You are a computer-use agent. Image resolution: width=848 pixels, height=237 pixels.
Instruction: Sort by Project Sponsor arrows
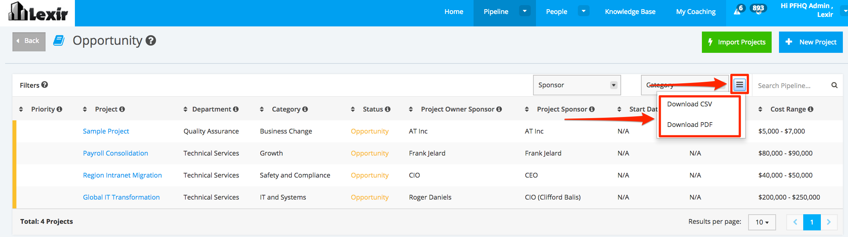point(527,109)
